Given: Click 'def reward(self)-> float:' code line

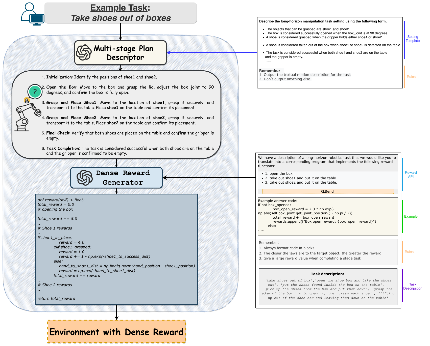Looking at the screenshot, I should click(61, 200).
